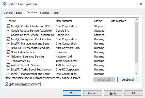Click the Unknown manufacturer cell
The height and width of the screenshot is (98, 145).
click(x=61, y=52)
